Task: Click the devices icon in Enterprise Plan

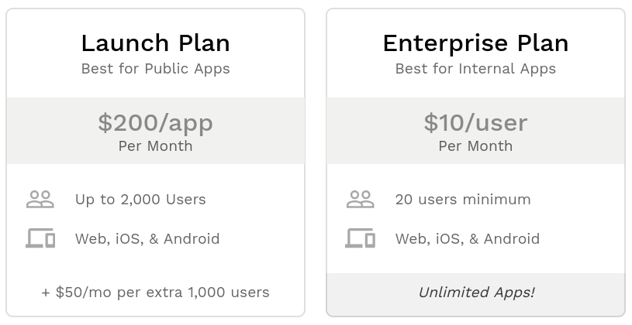Action: pos(360,238)
